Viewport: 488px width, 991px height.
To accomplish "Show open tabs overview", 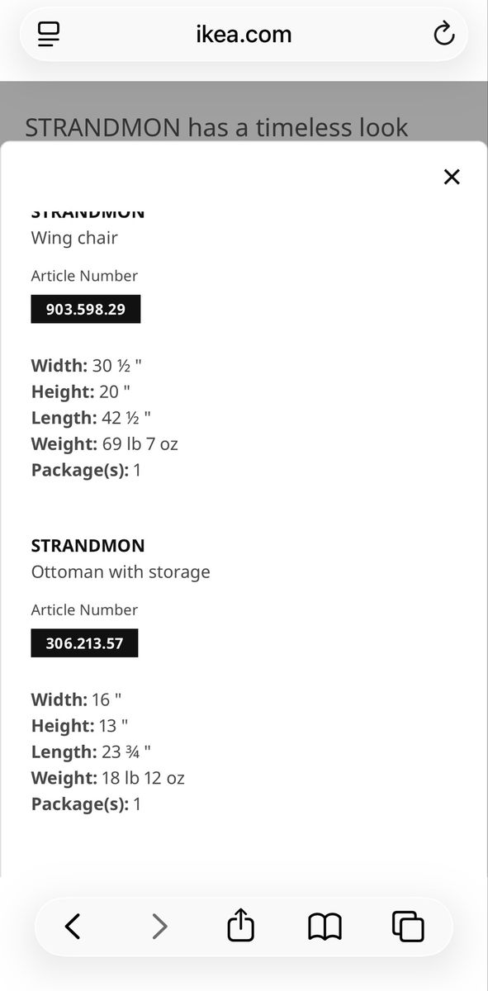I will (x=408, y=927).
